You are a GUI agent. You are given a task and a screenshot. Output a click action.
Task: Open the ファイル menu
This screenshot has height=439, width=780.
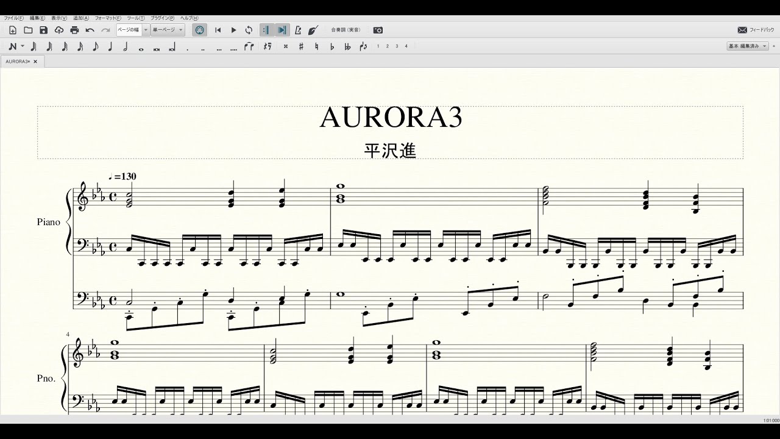pos(14,18)
